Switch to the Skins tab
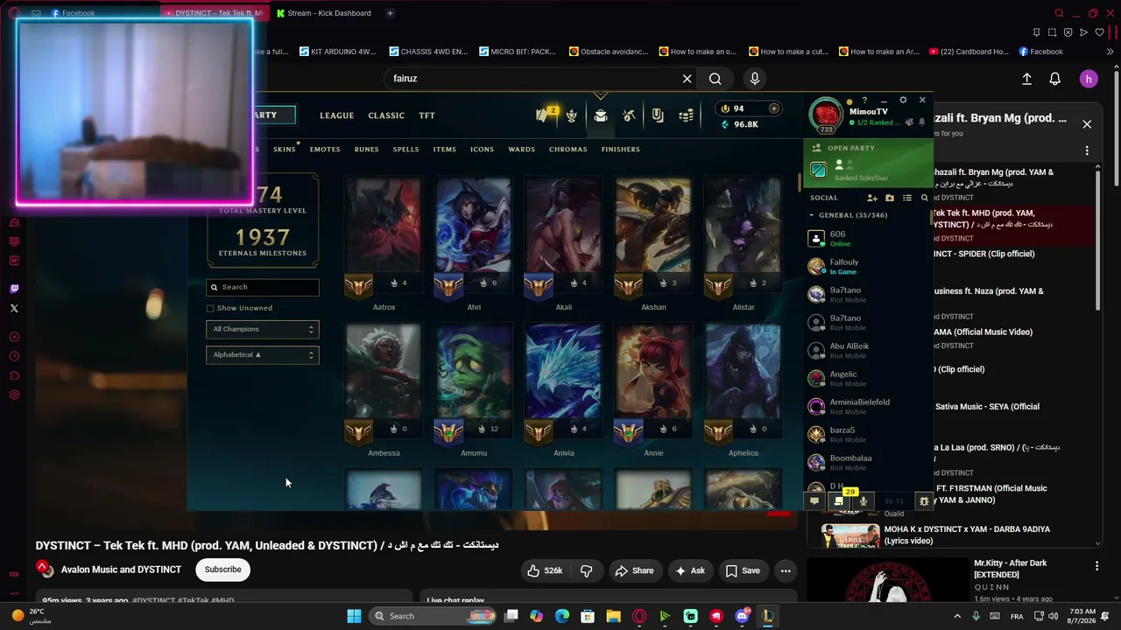The image size is (1121, 630). click(x=285, y=150)
